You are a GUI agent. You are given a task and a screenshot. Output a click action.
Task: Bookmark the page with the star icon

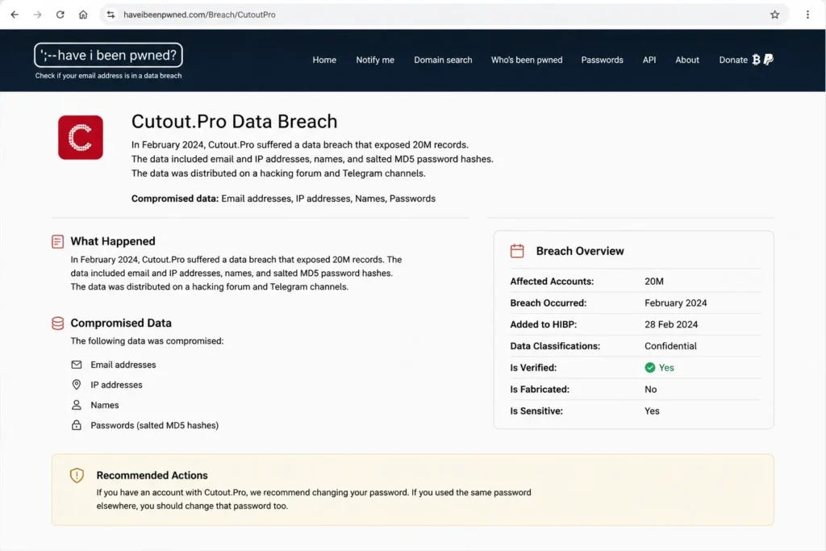774,15
